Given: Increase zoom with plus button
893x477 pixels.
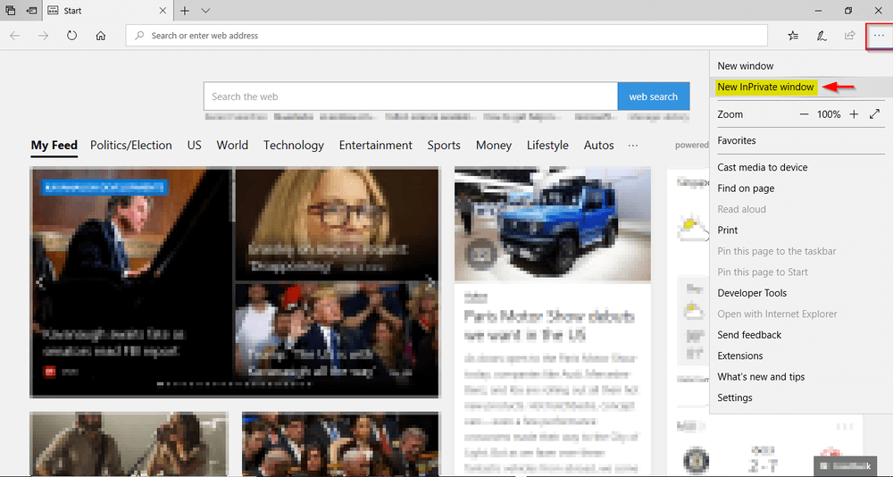Looking at the screenshot, I should (854, 114).
